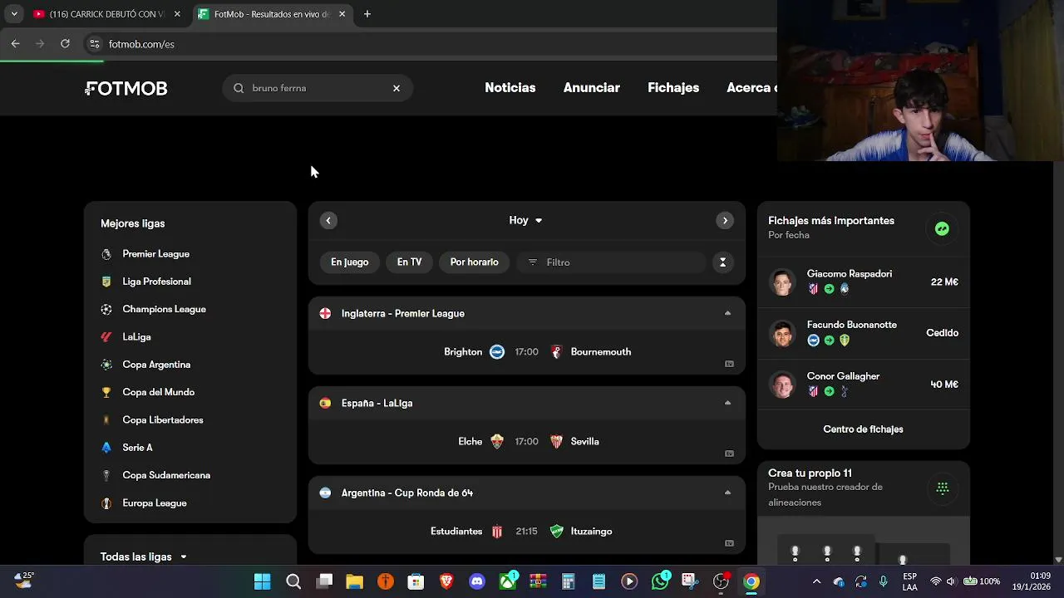
Task: Open WhatsApp from the taskbar
Action: 660,581
